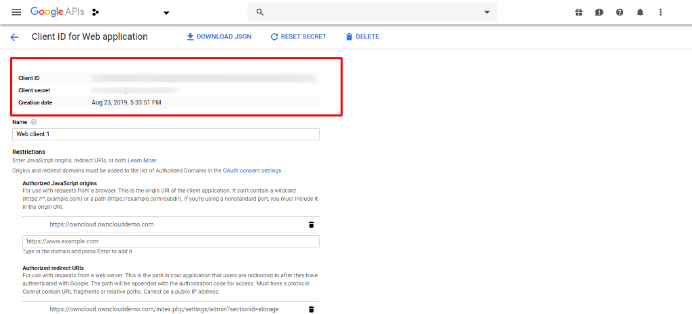
Task: Delete the owncloud JavaScript origin entry
Action: (311, 224)
